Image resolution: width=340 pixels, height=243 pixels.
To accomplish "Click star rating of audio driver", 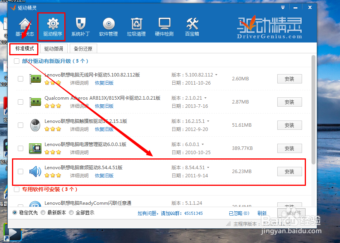I will click(53, 175).
